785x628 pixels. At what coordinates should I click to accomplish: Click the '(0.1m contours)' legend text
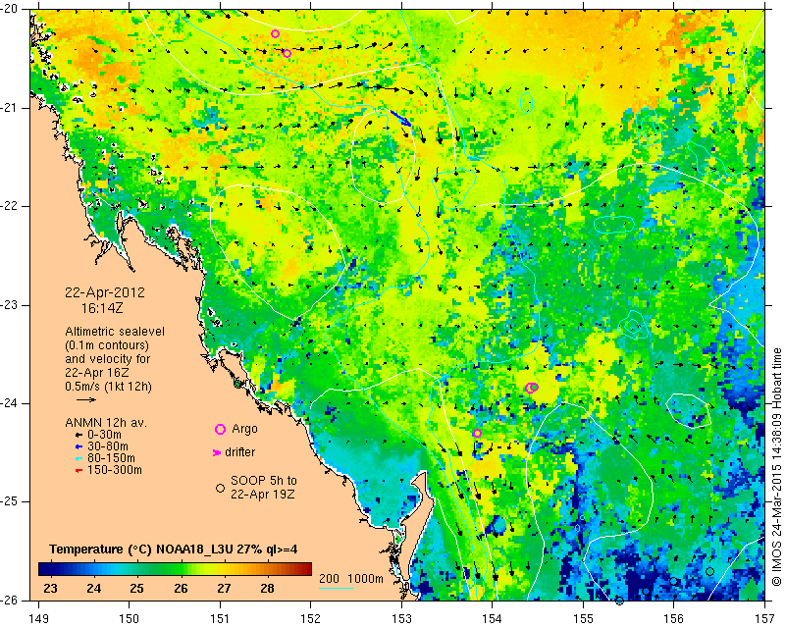coord(107,345)
